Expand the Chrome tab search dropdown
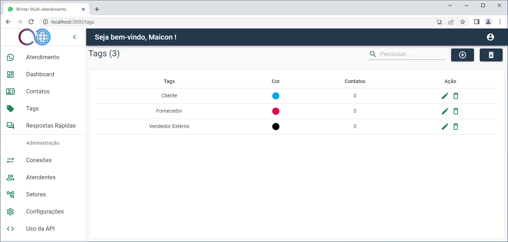Image resolution: width=508 pixels, height=242 pixels. coord(450,5)
